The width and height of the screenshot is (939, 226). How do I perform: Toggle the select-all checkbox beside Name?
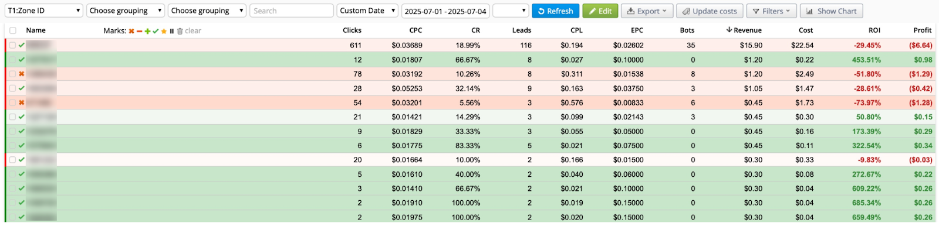[x=13, y=30]
